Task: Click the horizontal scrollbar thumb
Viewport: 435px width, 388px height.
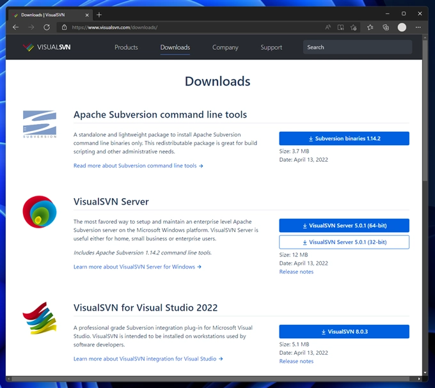Action: 210,378
